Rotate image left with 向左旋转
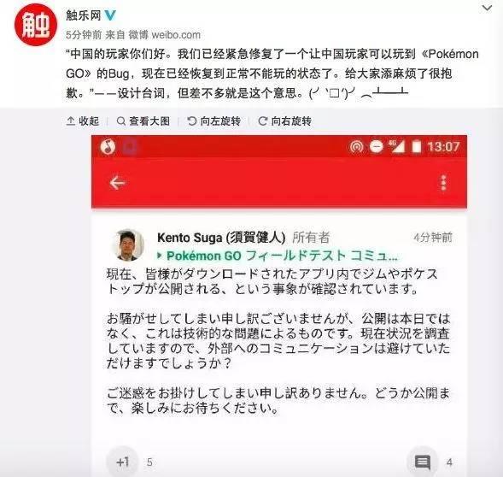This screenshot has width=503, height=477. click(x=213, y=121)
